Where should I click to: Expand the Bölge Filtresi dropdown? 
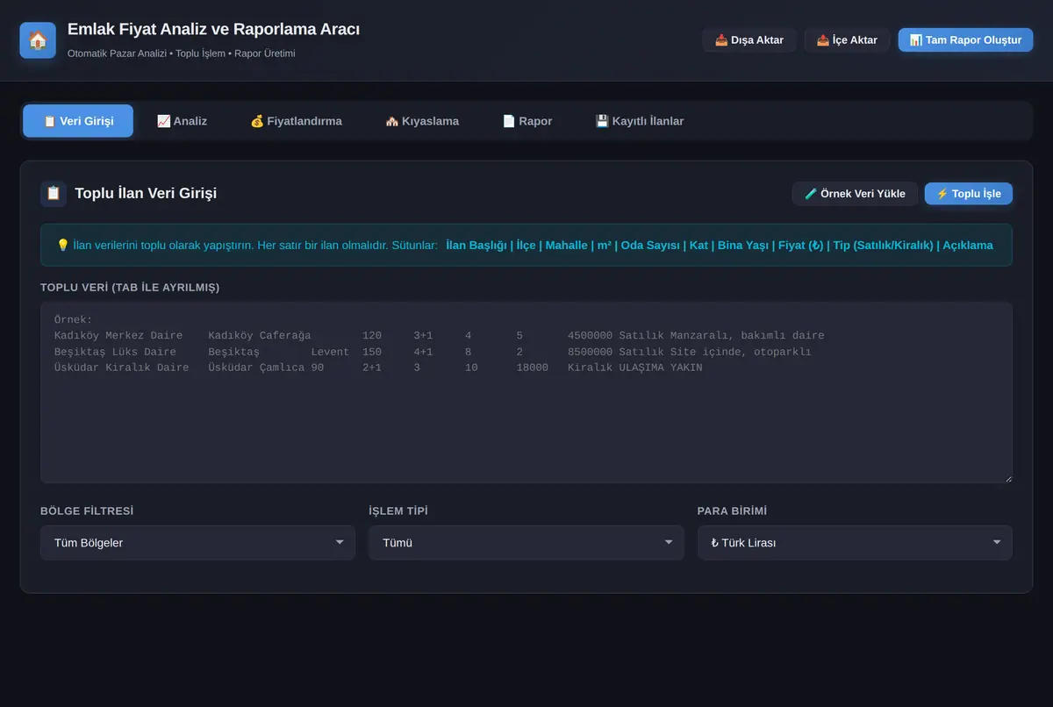(197, 543)
